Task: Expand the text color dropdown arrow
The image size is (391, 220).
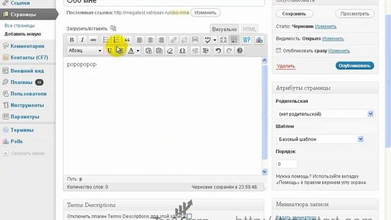Action: tap(138, 51)
